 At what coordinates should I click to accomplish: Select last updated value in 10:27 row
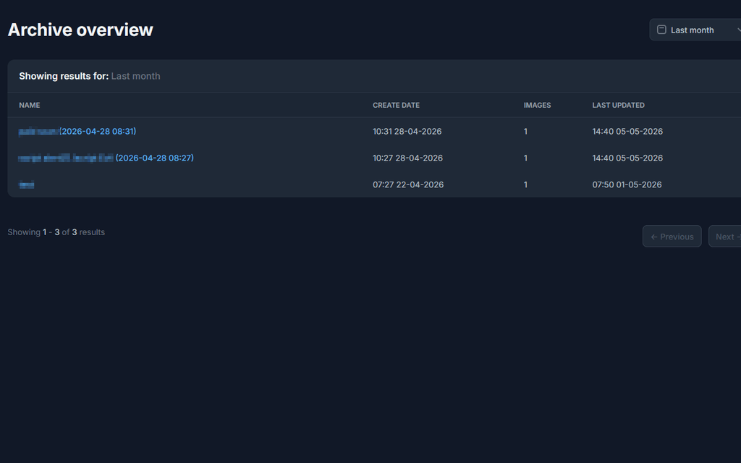pyautogui.click(x=627, y=158)
